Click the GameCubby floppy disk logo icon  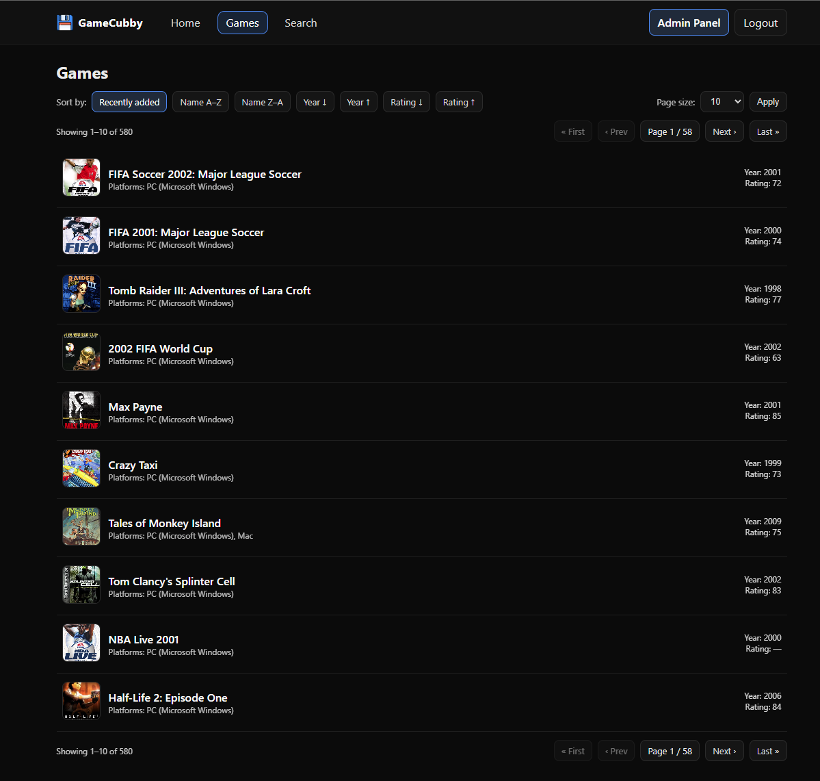tap(65, 23)
